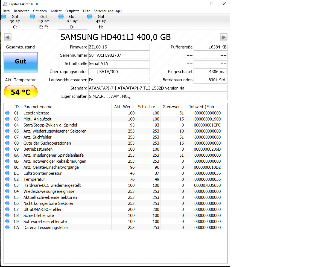Viewport: 315px width, 267px height.
Task: Click status orb for Software-Lesefehlerrate row
Action: (x=7, y=221)
